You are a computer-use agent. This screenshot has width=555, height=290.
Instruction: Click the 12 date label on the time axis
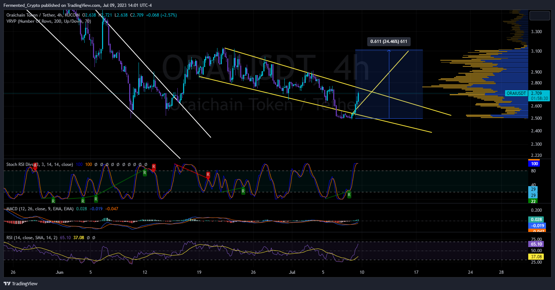(145, 272)
